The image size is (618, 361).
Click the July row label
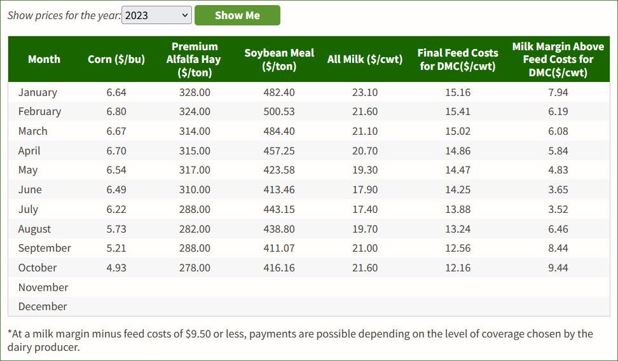[28, 209]
